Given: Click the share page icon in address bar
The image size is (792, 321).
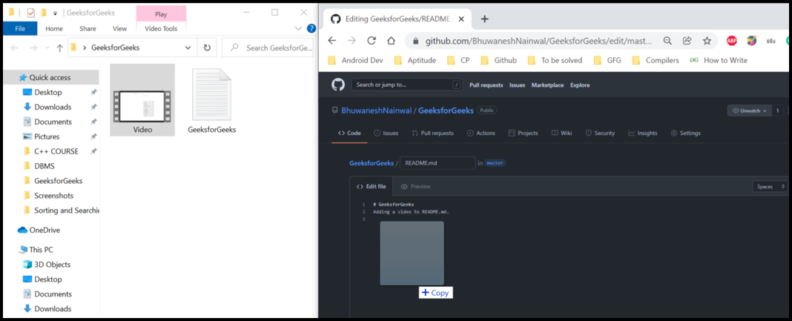Looking at the screenshot, I should (x=687, y=41).
